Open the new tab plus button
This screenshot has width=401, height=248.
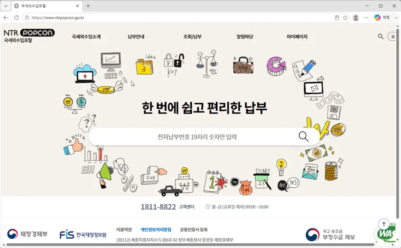88,6
